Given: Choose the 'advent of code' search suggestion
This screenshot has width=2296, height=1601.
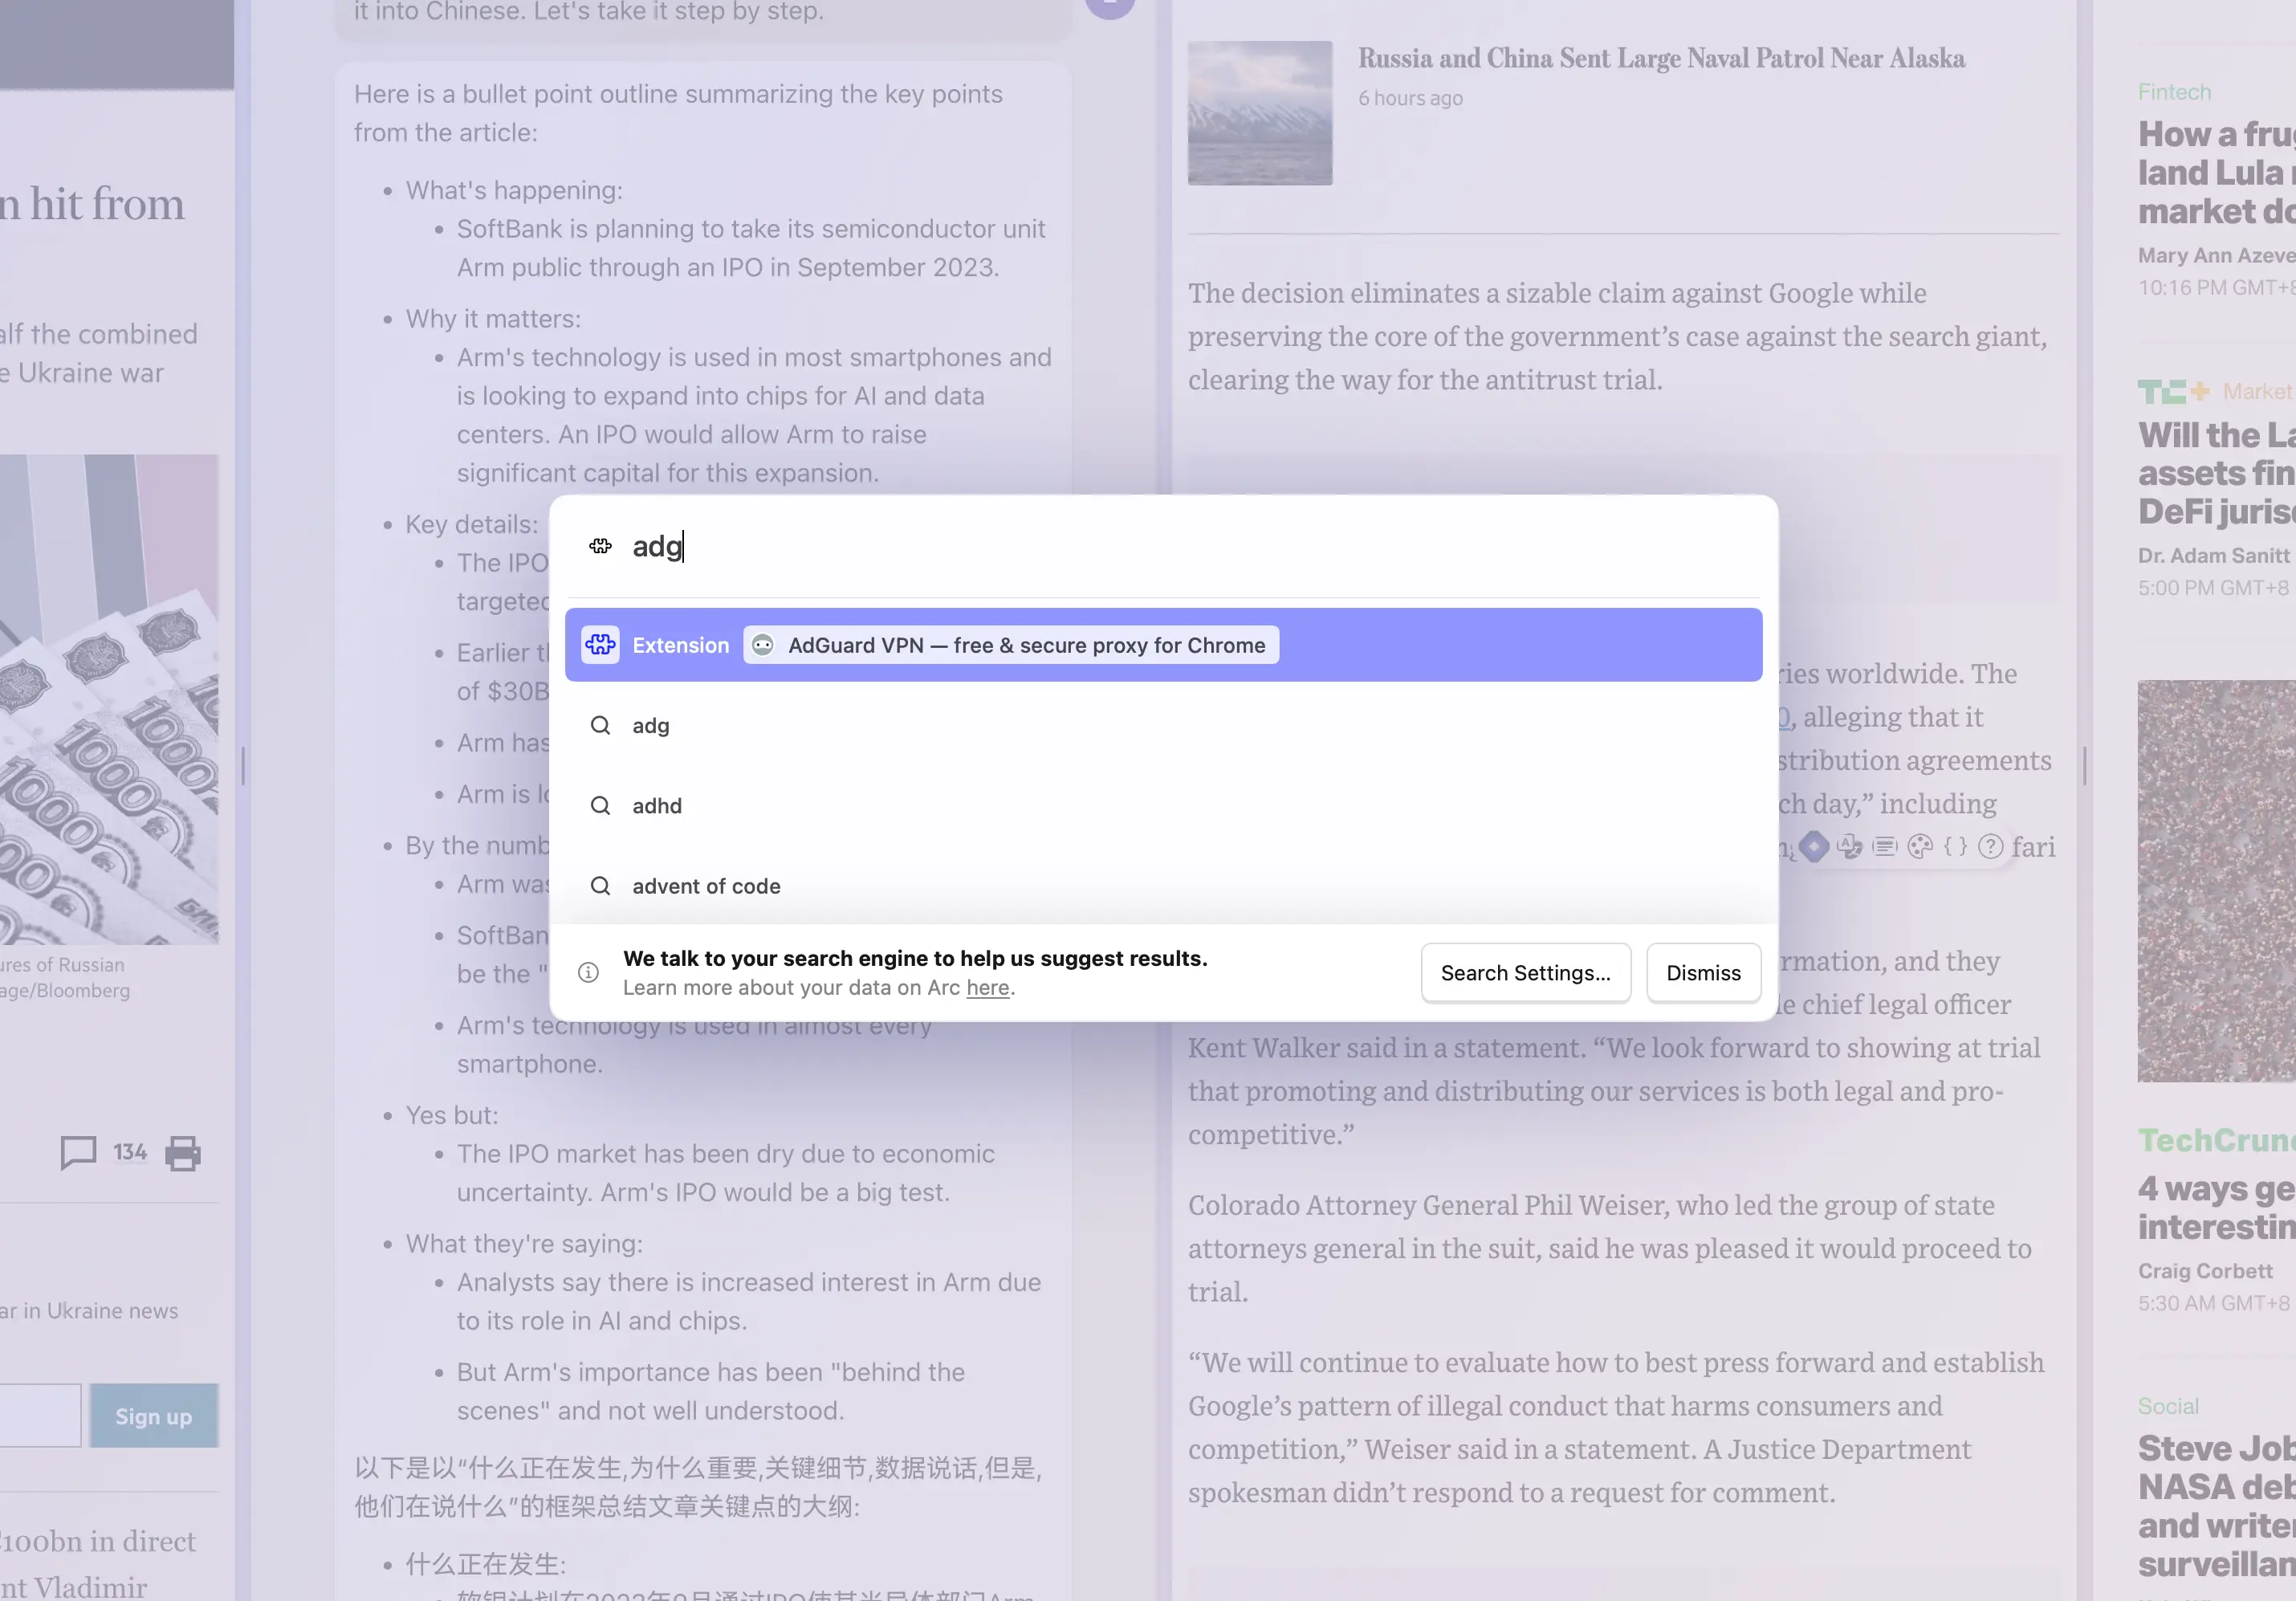Looking at the screenshot, I should [x=1163, y=885].
